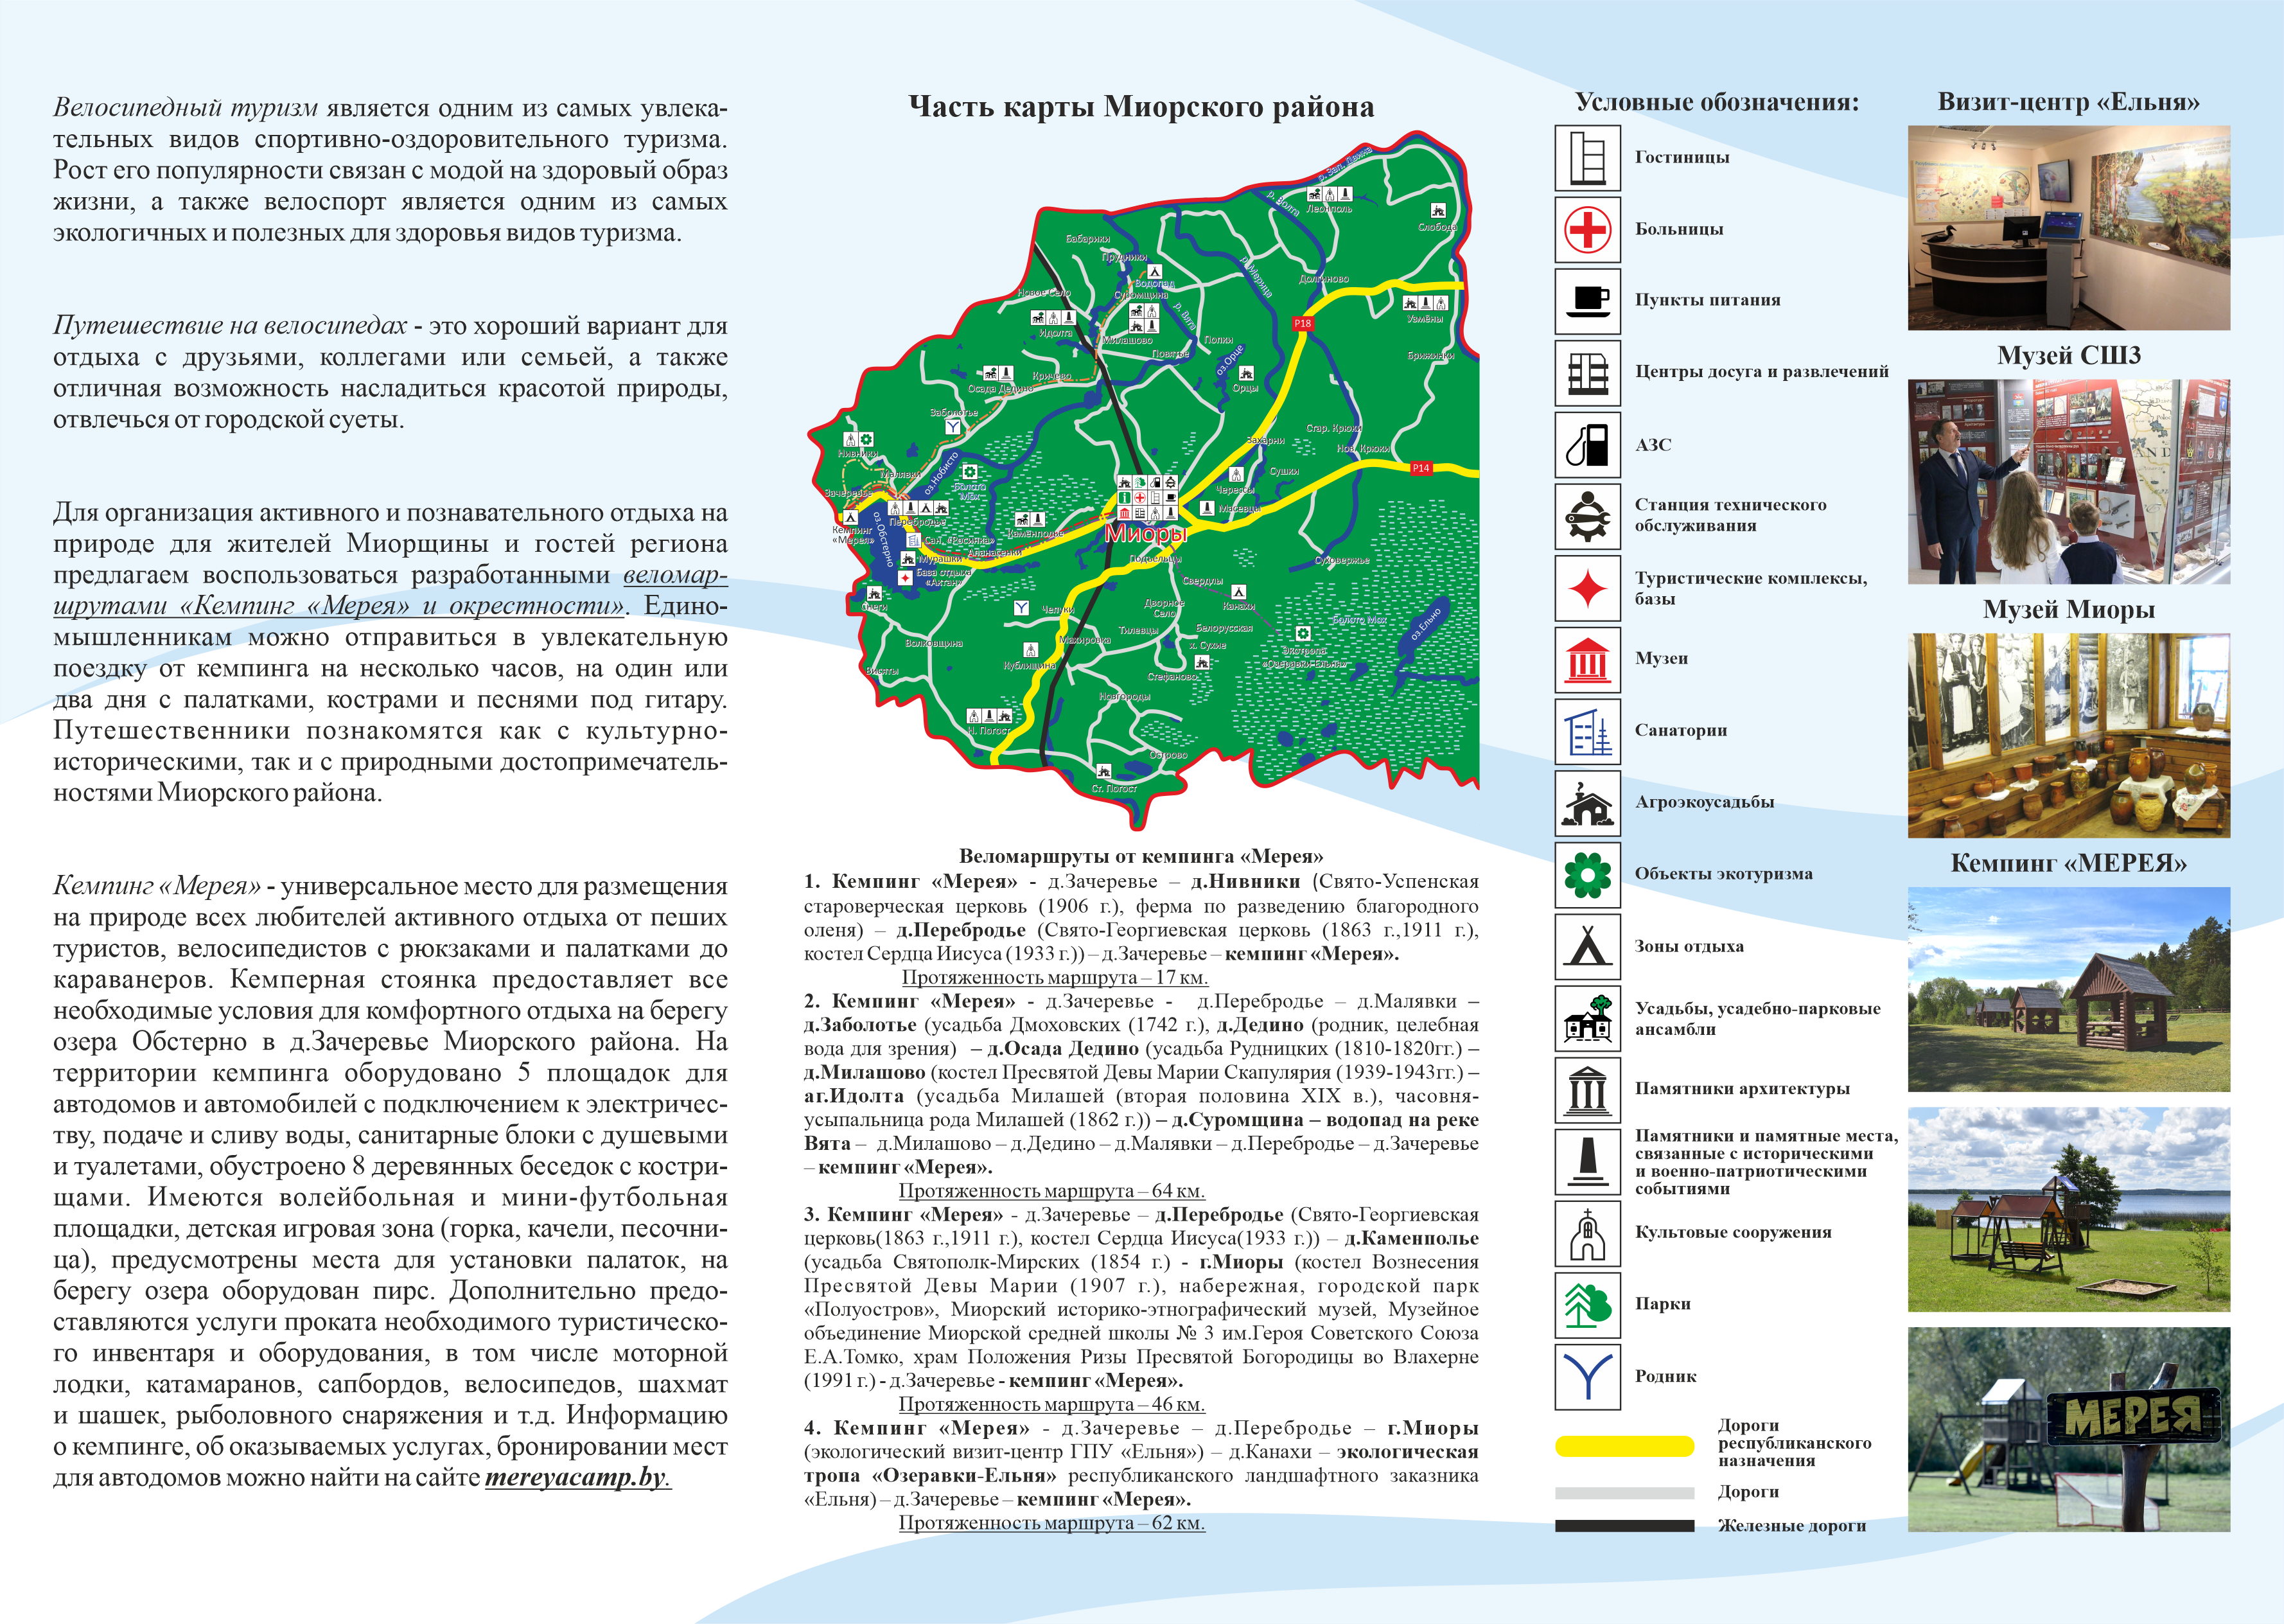Click the "Часть карты Миорского района" heading

point(1141,107)
